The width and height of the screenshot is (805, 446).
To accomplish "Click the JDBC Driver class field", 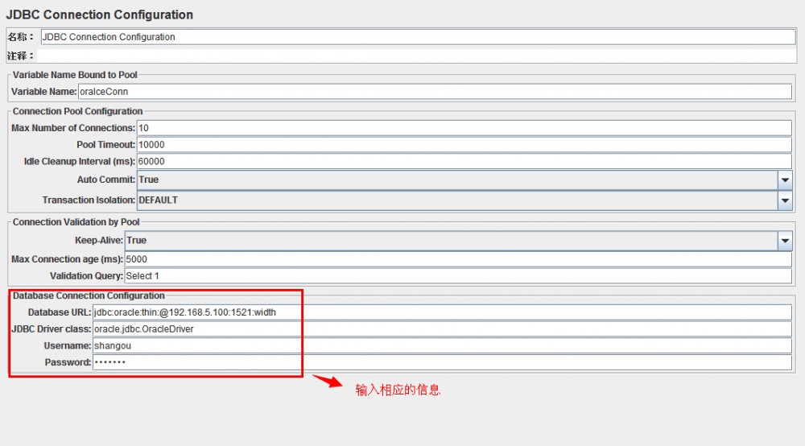I will coord(442,329).
